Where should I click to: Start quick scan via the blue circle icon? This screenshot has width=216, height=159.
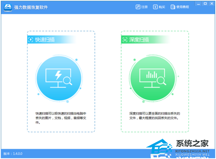59,78
